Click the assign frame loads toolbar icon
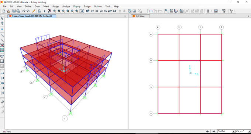This screenshot has height=134, width=251. (x=171, y=11)
